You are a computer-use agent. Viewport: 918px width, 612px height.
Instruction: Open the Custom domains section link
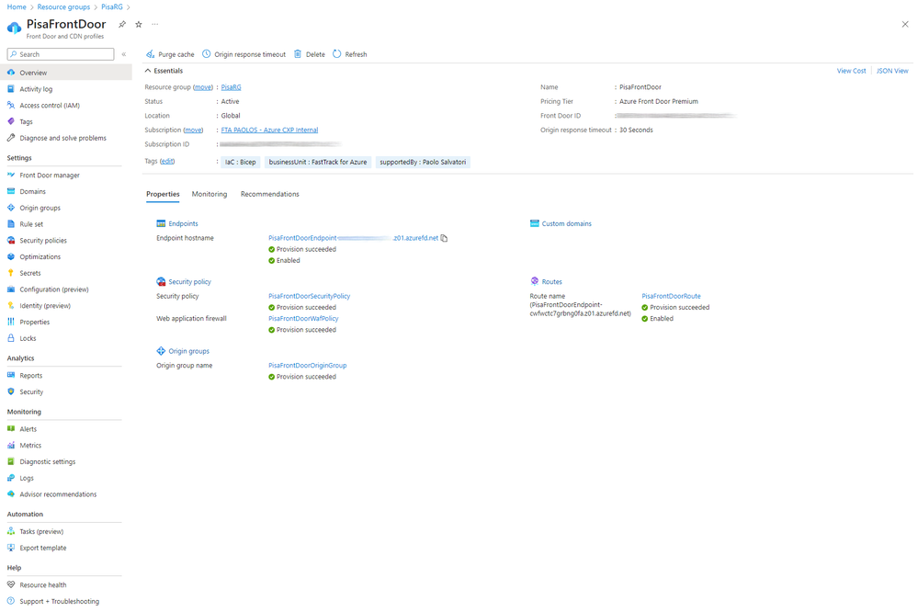[x=567, y=223]
